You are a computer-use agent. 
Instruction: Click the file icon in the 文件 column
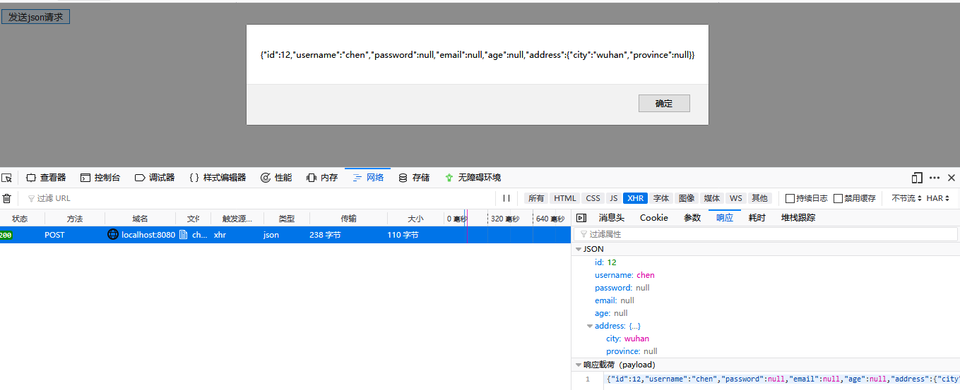pyautogui.click(x=184, y=235)
